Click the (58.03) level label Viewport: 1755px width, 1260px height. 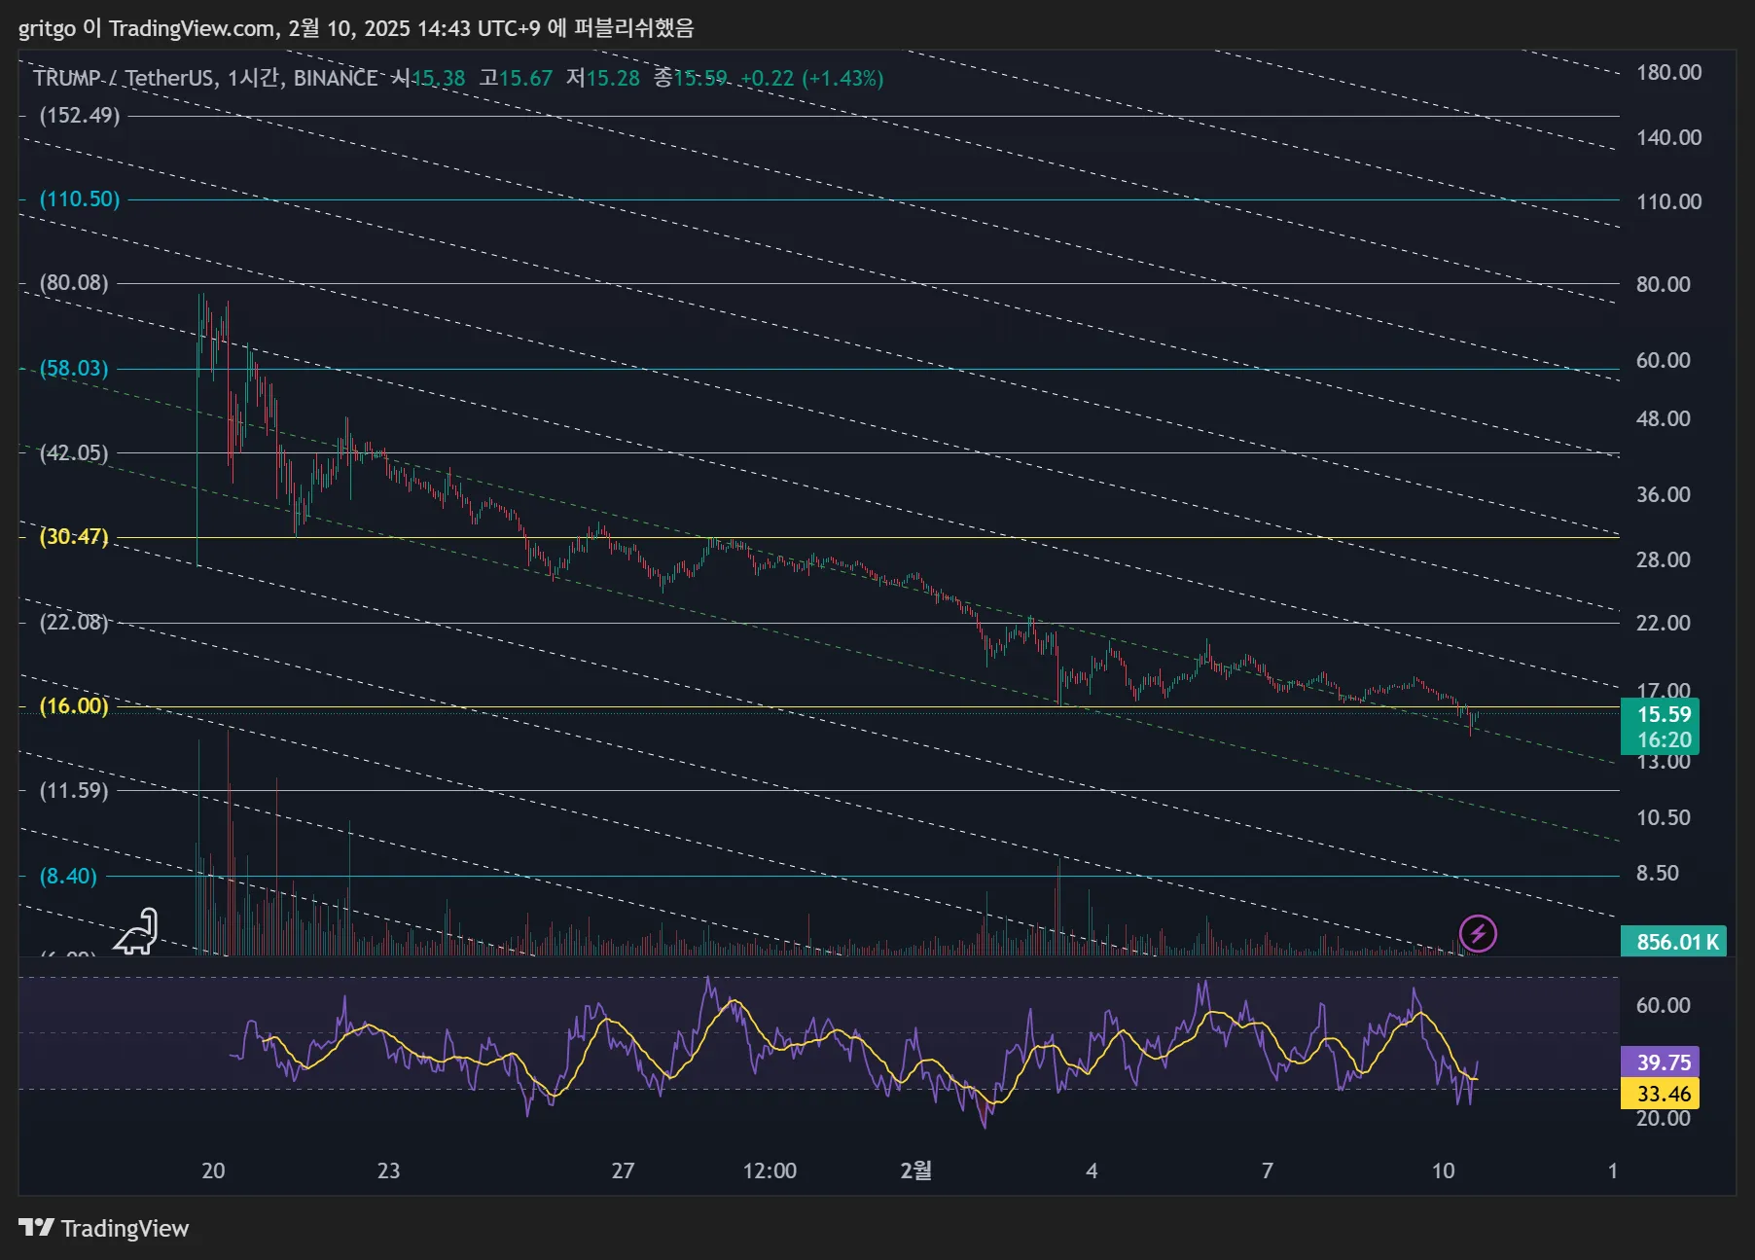pos(74,369)
